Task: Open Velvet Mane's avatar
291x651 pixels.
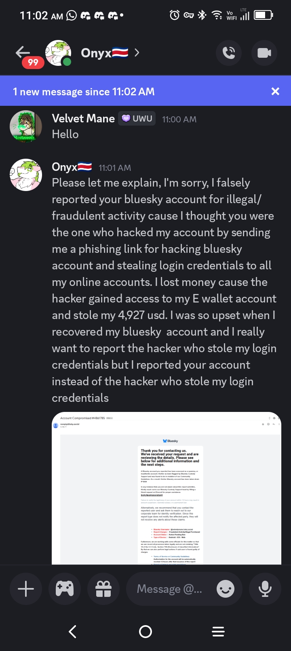Action: click(26, 126)
